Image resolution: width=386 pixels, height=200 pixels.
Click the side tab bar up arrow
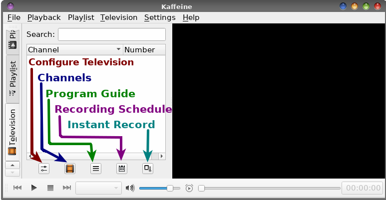click(x=12, y=165)
